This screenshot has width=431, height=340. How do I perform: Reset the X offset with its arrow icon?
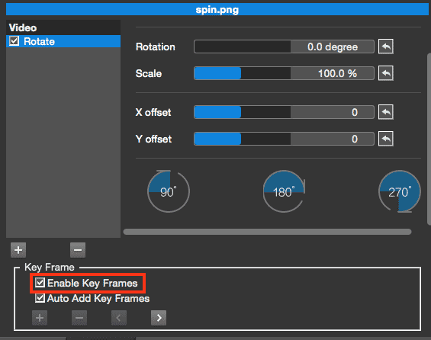click(386, 112)
